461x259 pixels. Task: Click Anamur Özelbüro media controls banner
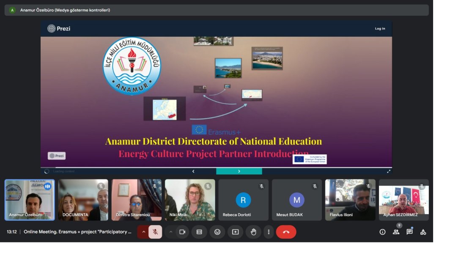217,10
